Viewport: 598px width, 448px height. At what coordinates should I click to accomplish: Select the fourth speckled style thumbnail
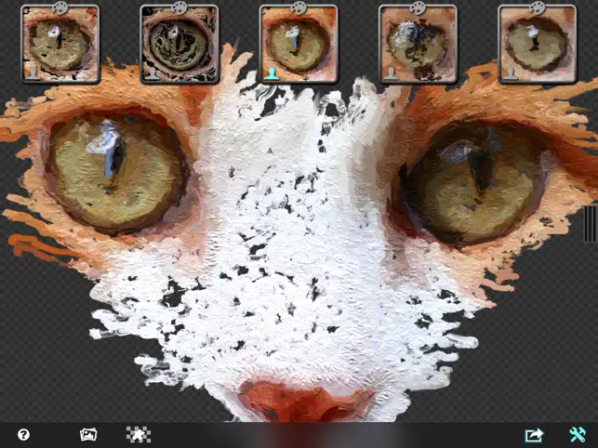click(418, 45)
